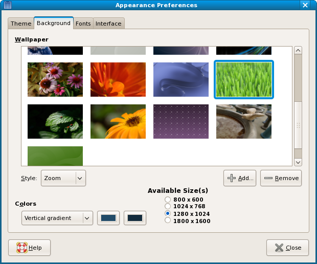Open the Style Zoom dropdown

pos(63,178)
